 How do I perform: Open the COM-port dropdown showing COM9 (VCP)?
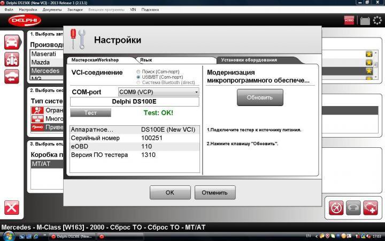[x=158, y=92]
